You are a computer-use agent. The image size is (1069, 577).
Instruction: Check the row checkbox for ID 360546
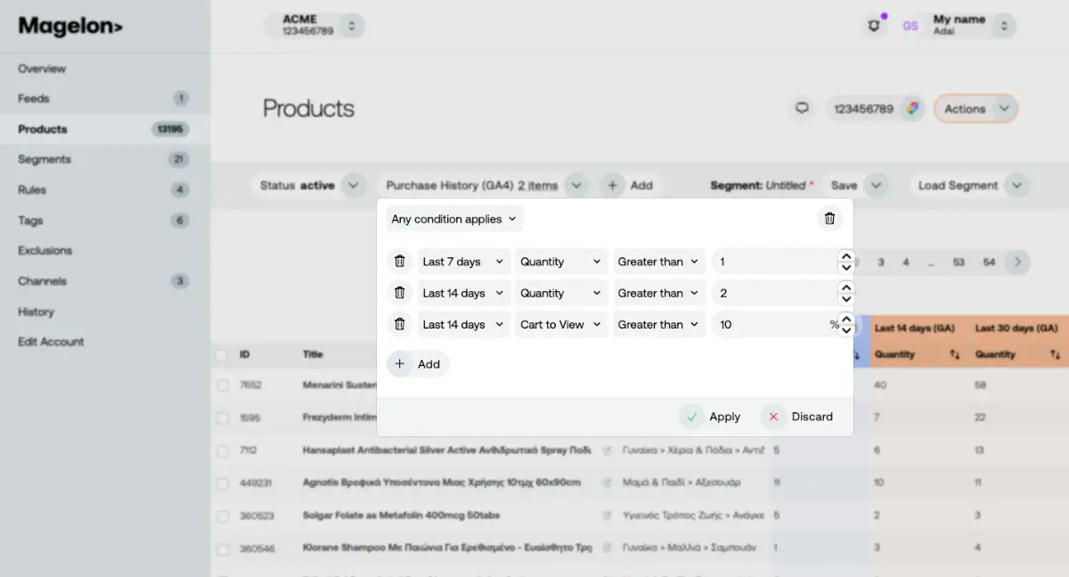(x=223, y=548)
